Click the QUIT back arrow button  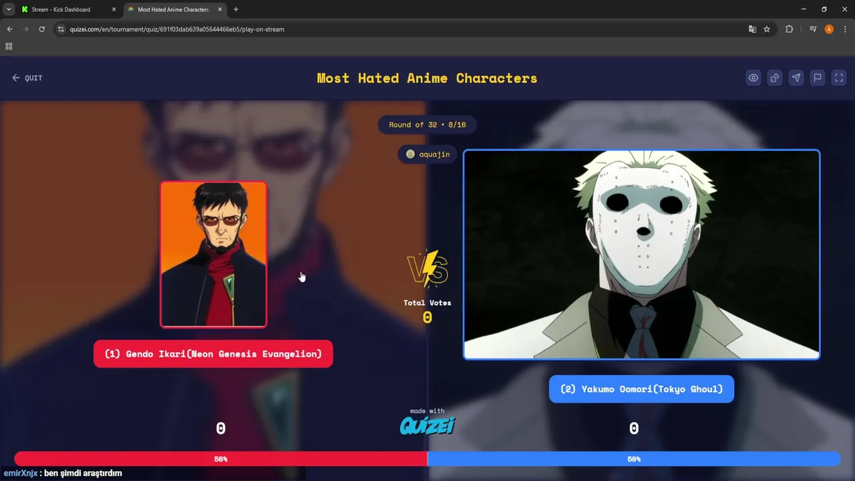point(27,78)
